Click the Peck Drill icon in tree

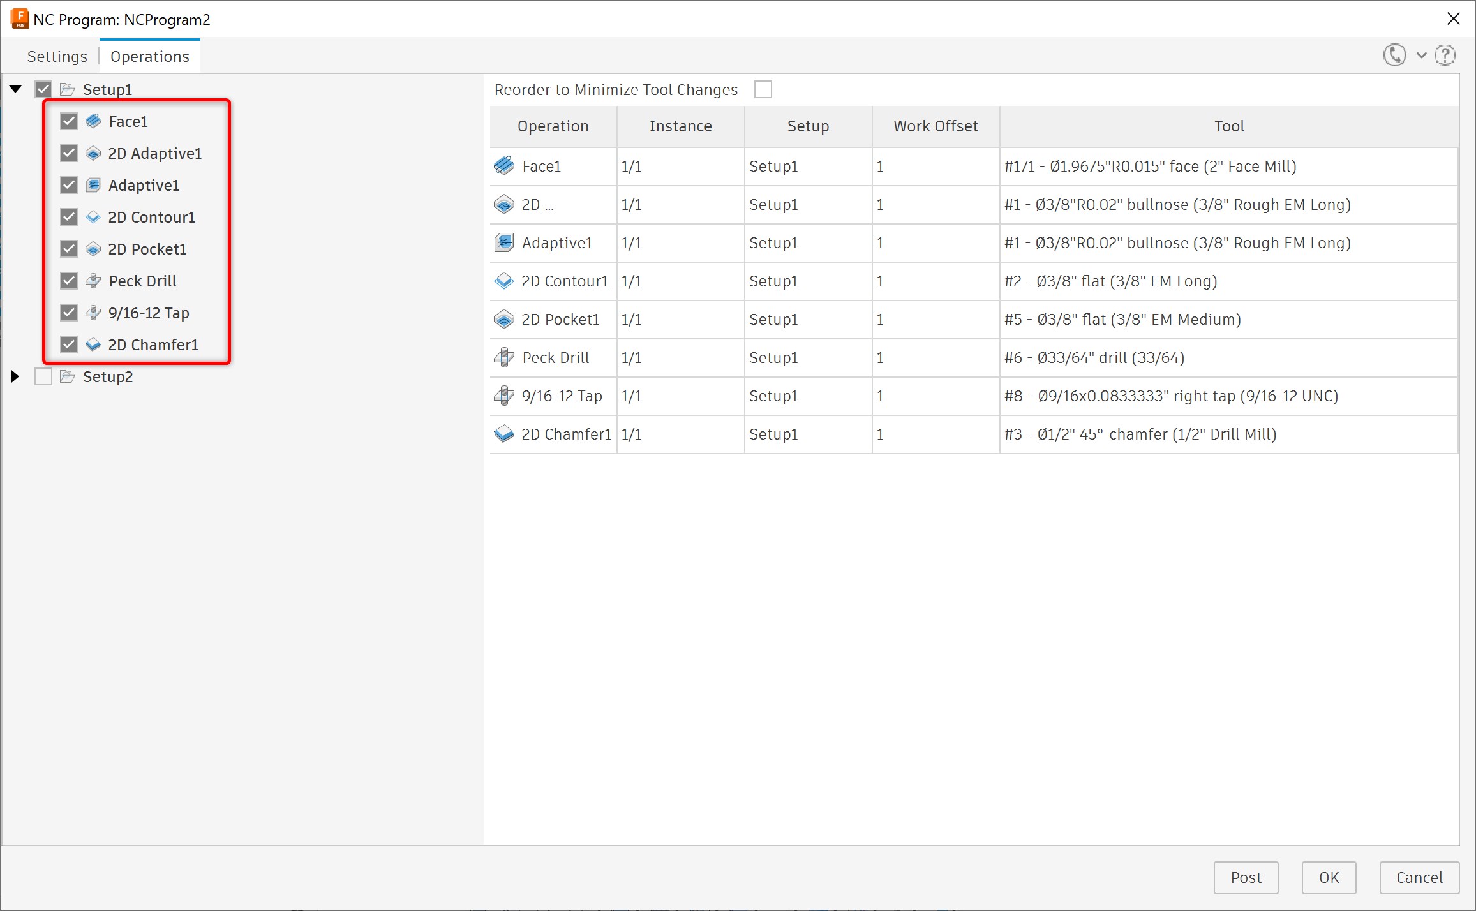tap(93, 281)
